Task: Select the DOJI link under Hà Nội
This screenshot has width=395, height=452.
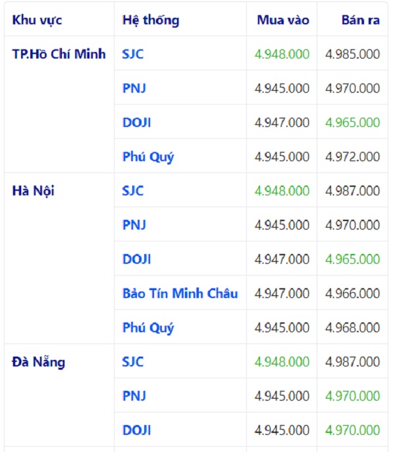Action: [136, 259]
